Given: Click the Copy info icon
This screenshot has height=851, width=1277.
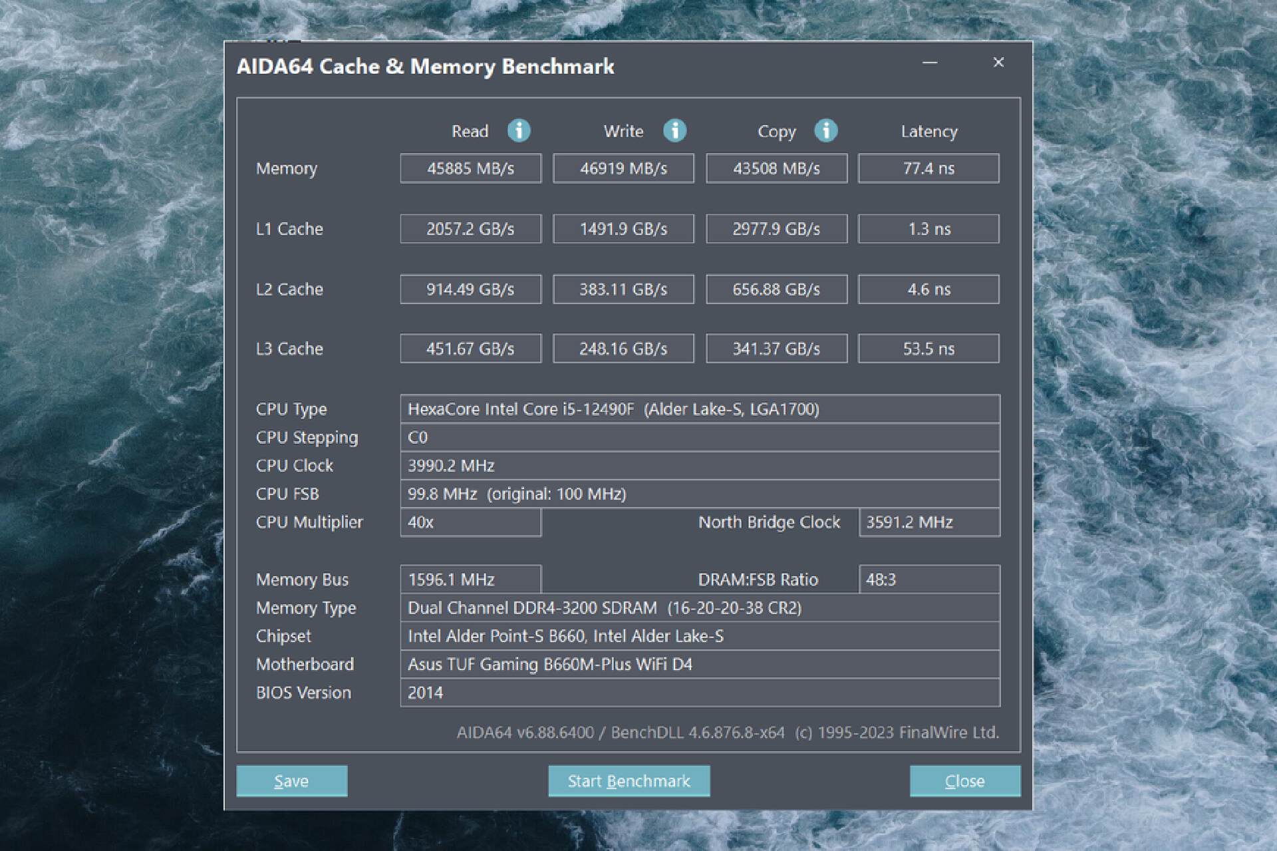Looking at the screenshot, I should [x=826, y=130].
